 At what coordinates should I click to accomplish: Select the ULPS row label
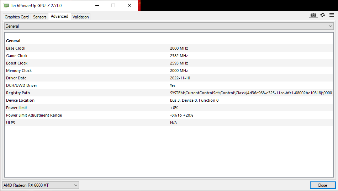(x=11, y=123)
